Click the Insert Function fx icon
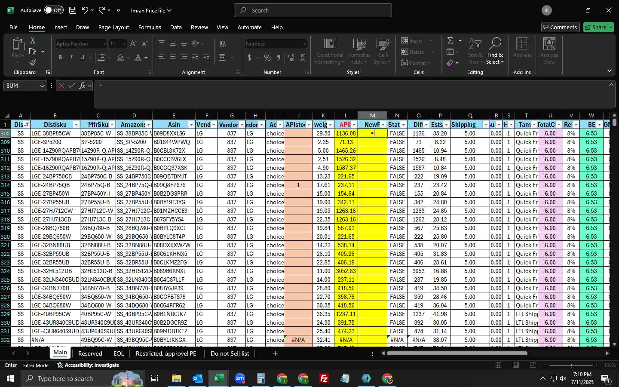This screenshot has width=619, height=387. 83,86
